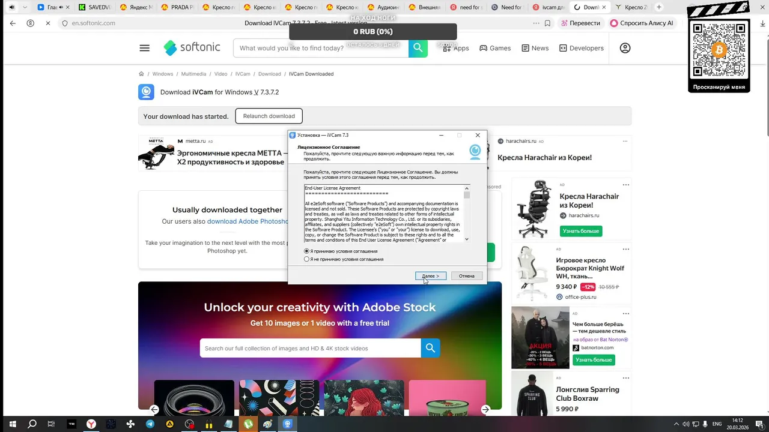Screen dimensions: 769x432
Task: Go to Download breadcrumb link
Action: click(269, 74)
